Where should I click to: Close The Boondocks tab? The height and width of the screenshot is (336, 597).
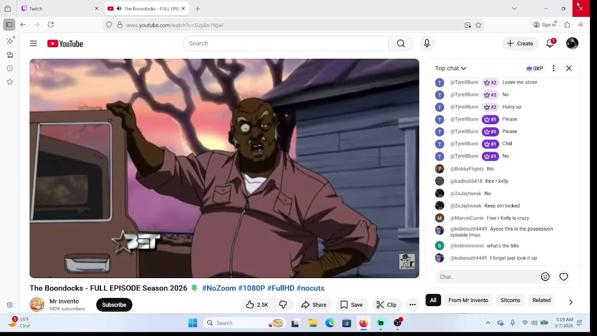point(183,8)
